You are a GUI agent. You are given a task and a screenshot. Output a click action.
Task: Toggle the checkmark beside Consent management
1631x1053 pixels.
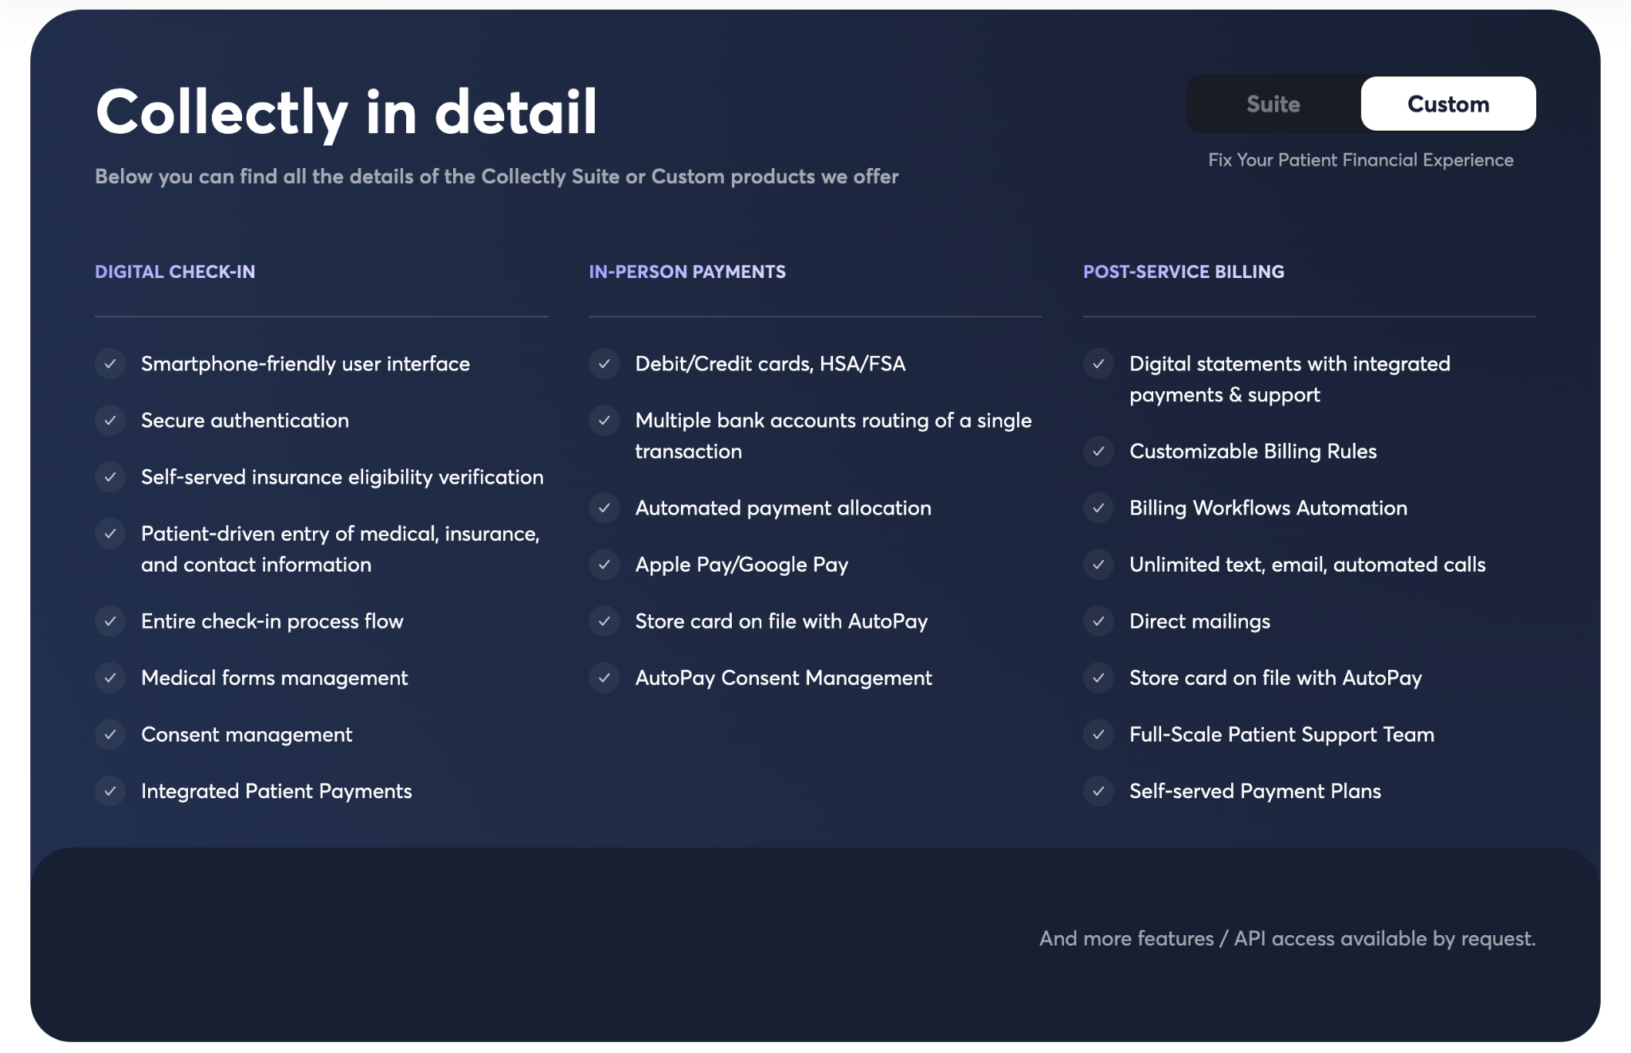pos(111,734)
